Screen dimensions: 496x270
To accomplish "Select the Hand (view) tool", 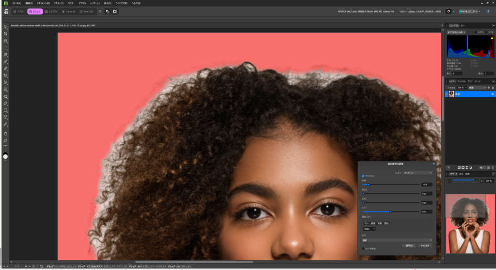I will [5, 133].
